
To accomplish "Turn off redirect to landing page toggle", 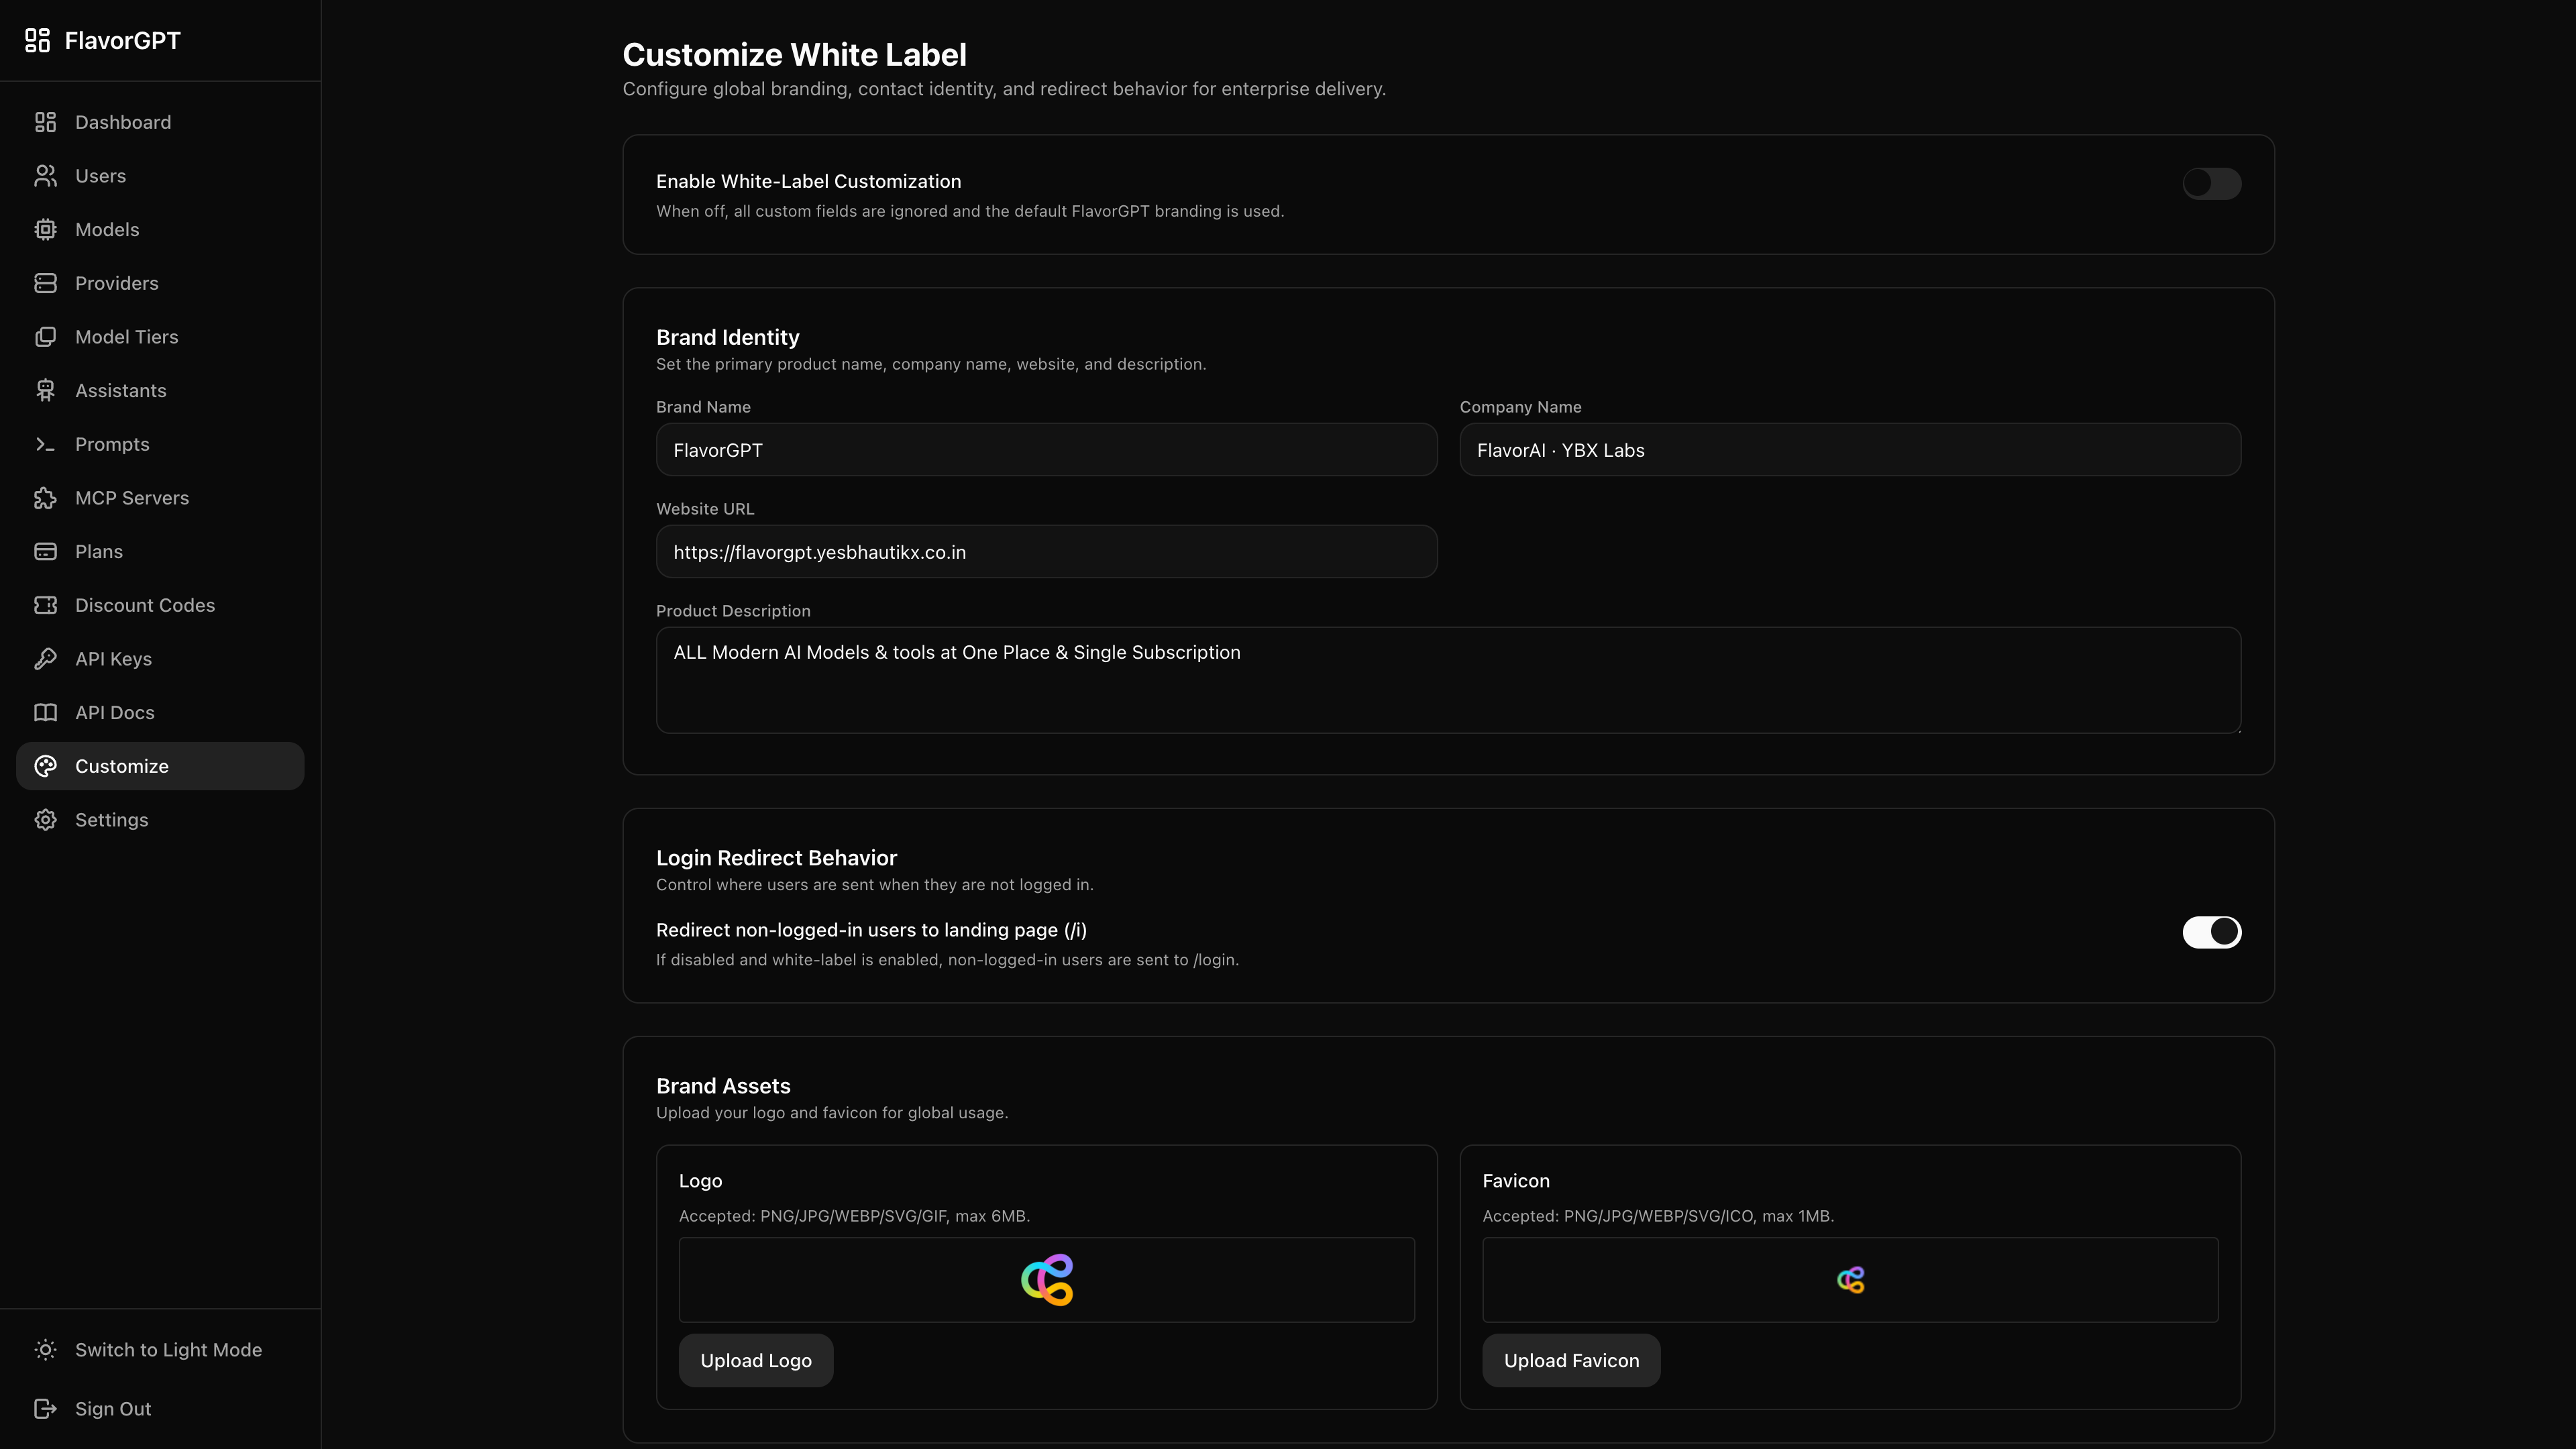I will coord(2211,932).
